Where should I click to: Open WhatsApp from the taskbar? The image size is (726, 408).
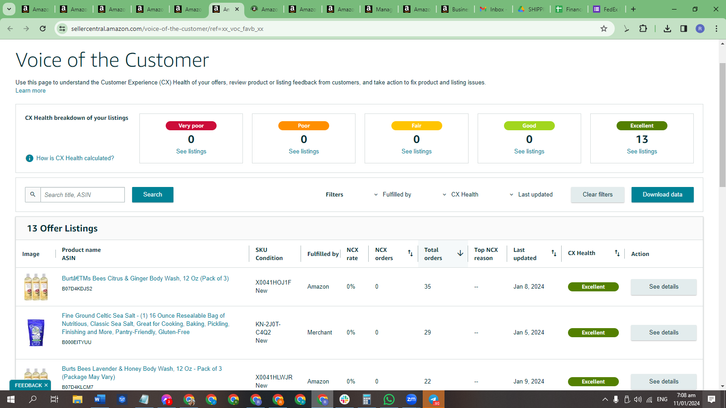click(x=389, y=399)
